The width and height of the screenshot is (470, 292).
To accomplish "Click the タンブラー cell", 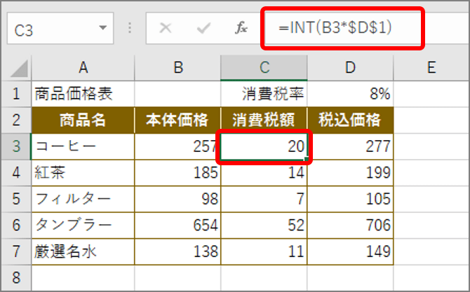I will 83,225.
